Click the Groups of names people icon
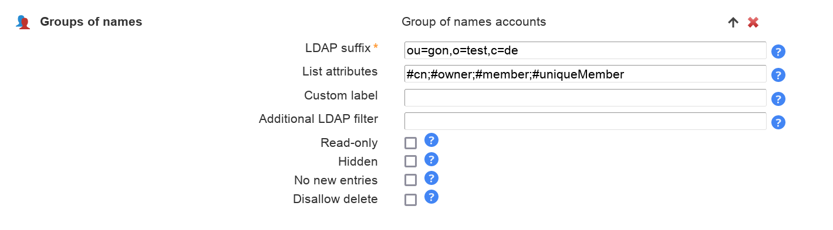Screen dimensions: 833x230 tap(23, 22)
